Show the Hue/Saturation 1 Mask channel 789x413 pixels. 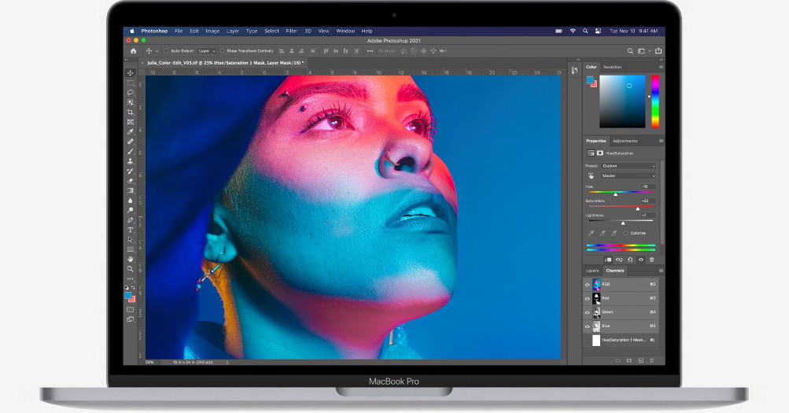[587, 340]
